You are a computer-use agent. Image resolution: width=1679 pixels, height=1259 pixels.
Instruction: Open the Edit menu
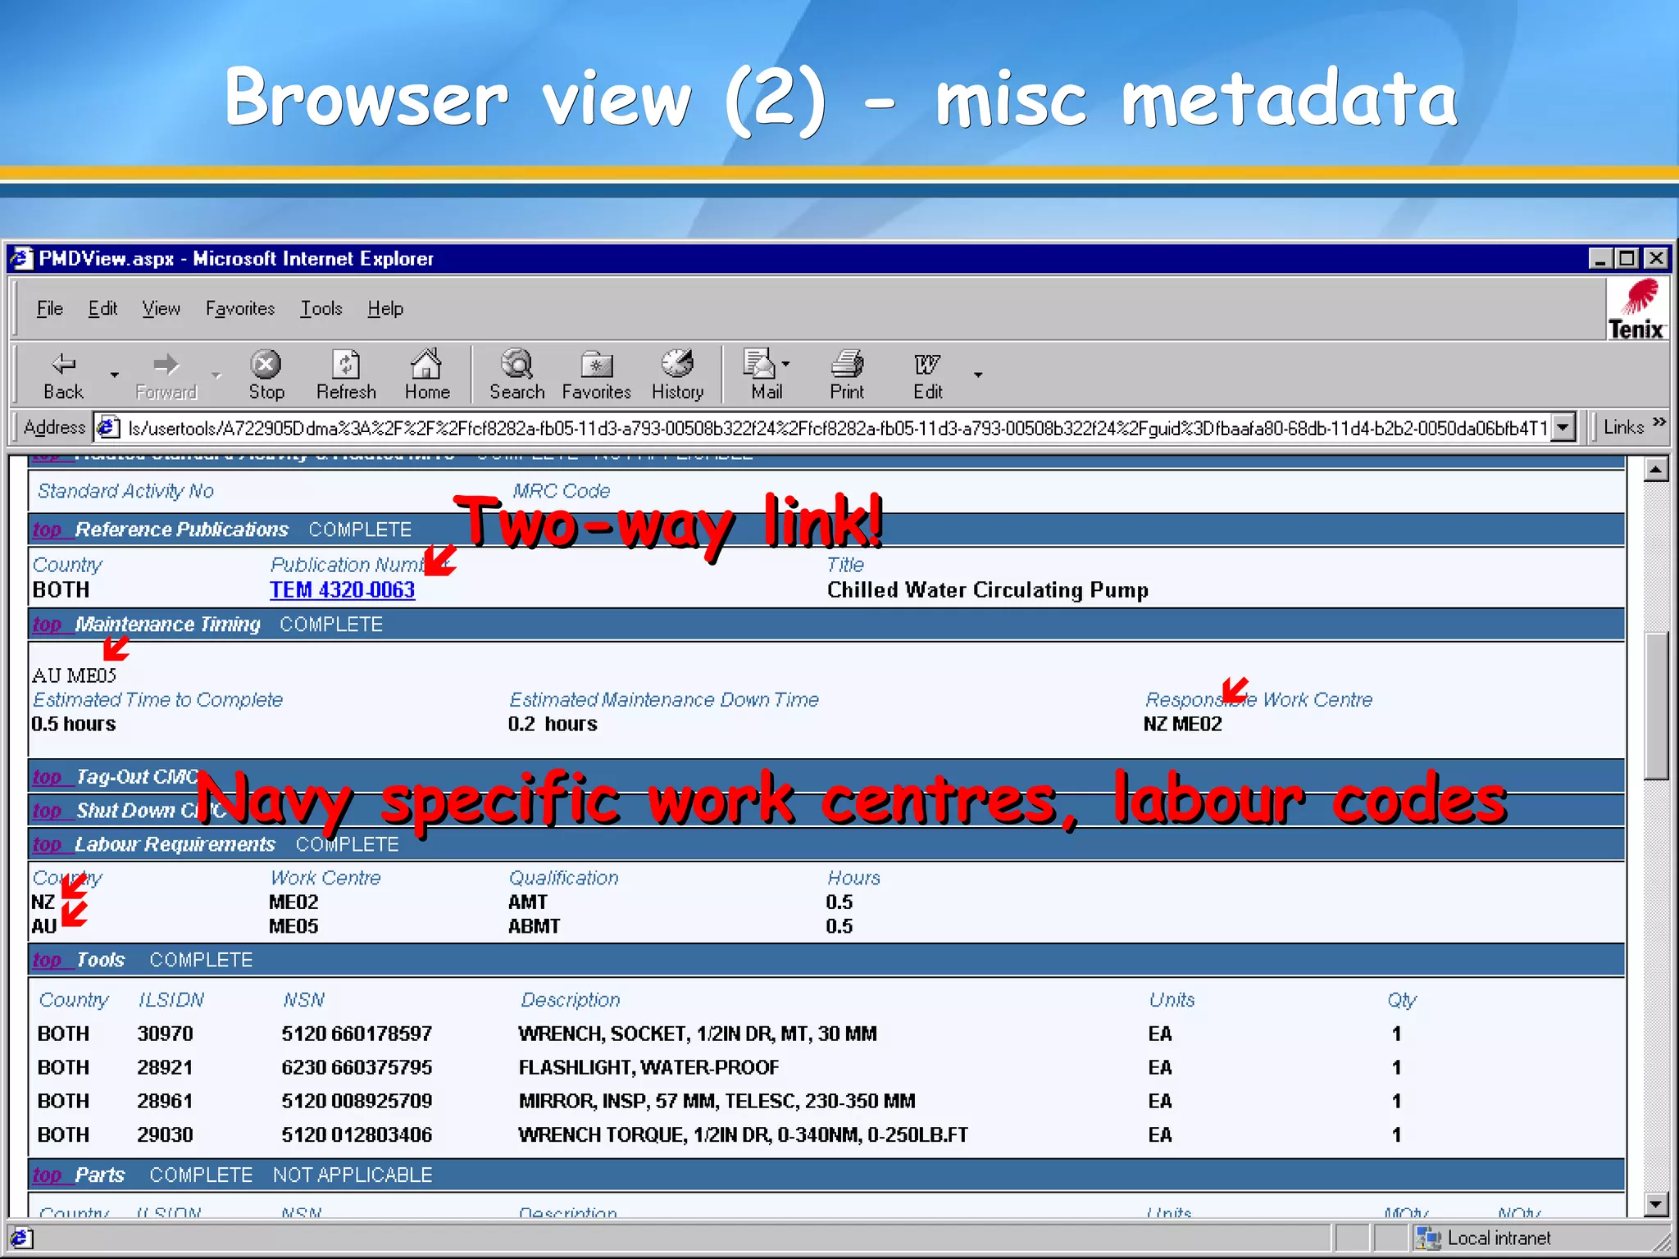[102, 308]
